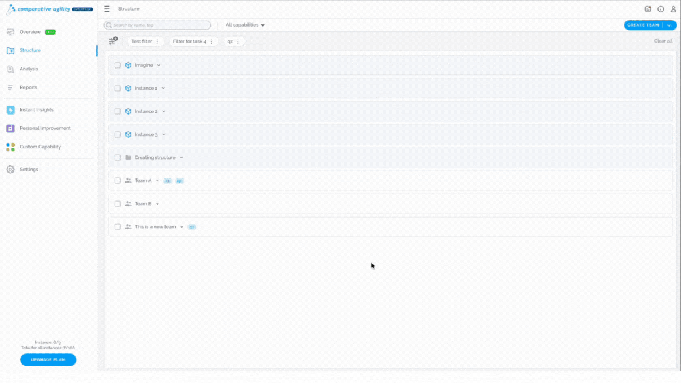
Task: Apply the Filter for task 4 chip
Action: pos(189,41)
